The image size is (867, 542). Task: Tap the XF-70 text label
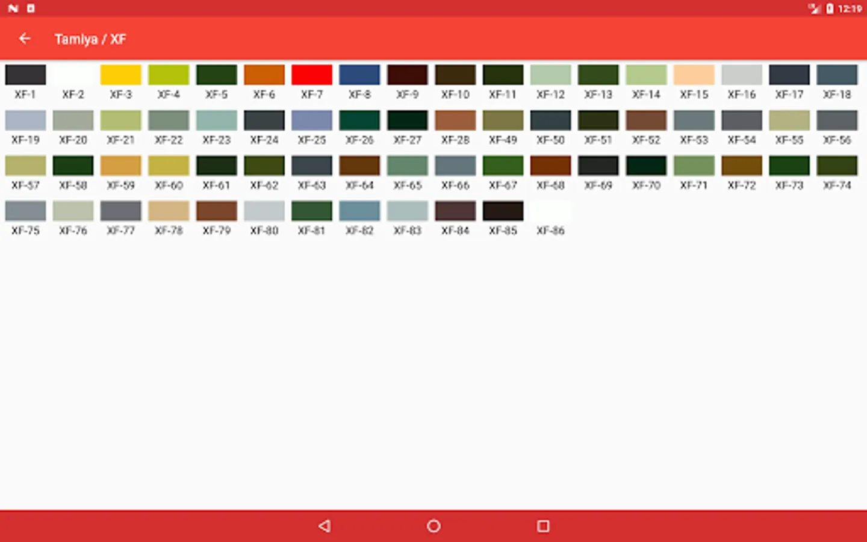point(646,185)
